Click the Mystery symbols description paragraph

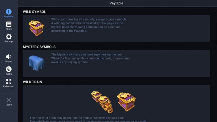(90, 58)
